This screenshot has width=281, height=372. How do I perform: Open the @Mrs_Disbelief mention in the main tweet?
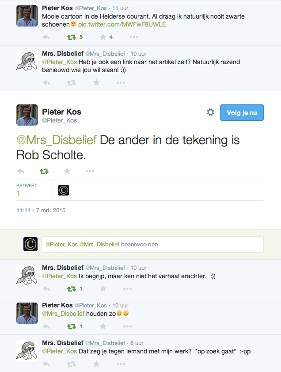point(57,140)
